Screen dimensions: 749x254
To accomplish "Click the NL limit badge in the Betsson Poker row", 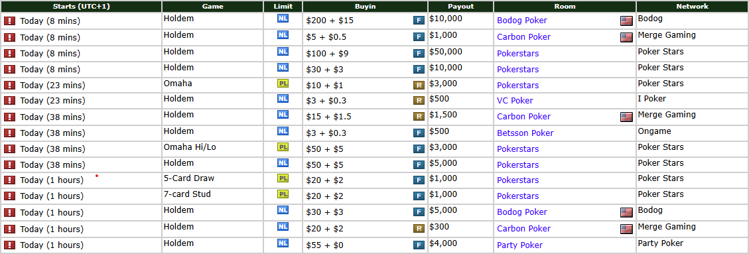I will [283, 131].
